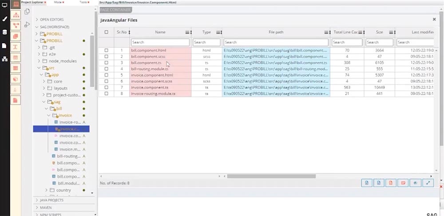Check the box for bill.component.html row

tap(106, 51)
